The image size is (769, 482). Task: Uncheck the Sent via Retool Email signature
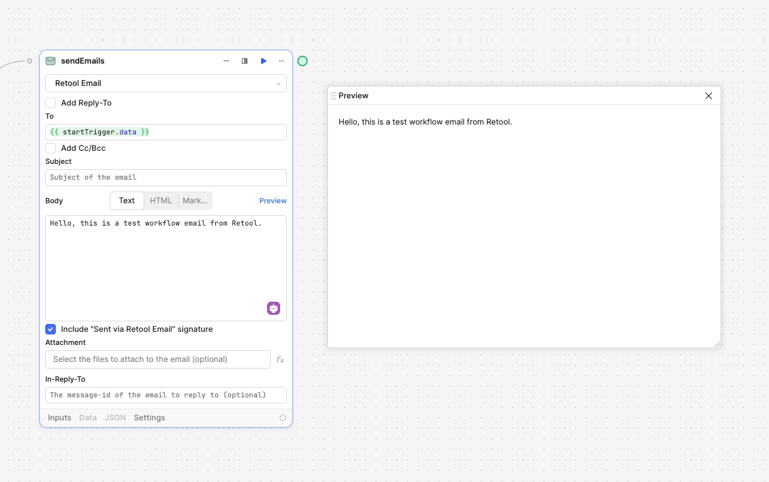(x=51, y=329)
